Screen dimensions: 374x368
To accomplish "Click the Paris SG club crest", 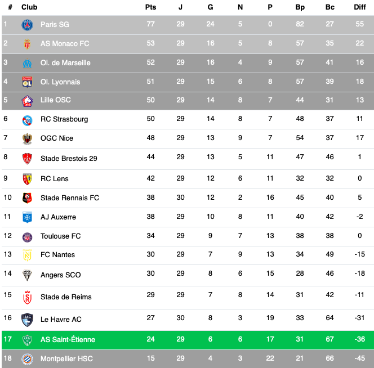I will point(27,25).
